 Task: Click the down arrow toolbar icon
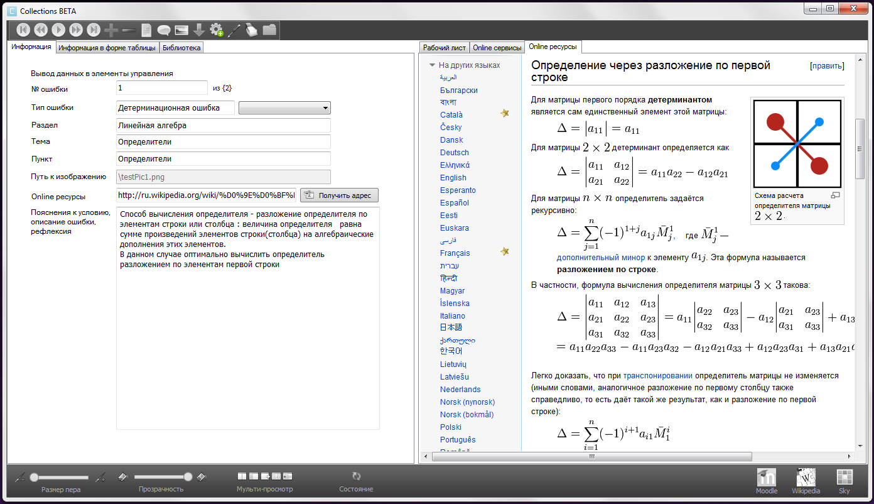click(199, 30)
